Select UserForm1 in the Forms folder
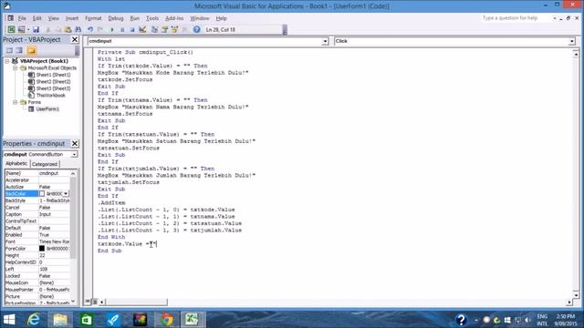 tap(47, 109)
